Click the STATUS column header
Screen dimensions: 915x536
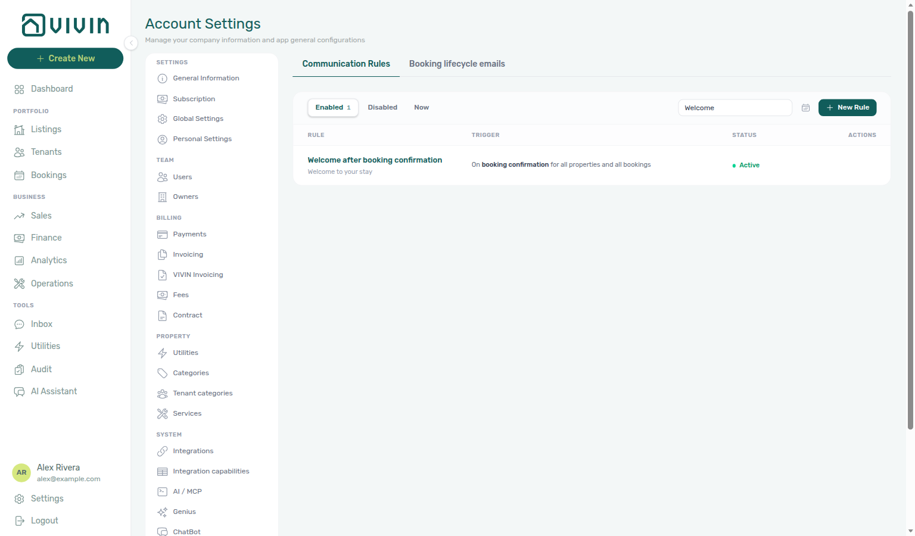pyautogui.click(x=744, y=135)
